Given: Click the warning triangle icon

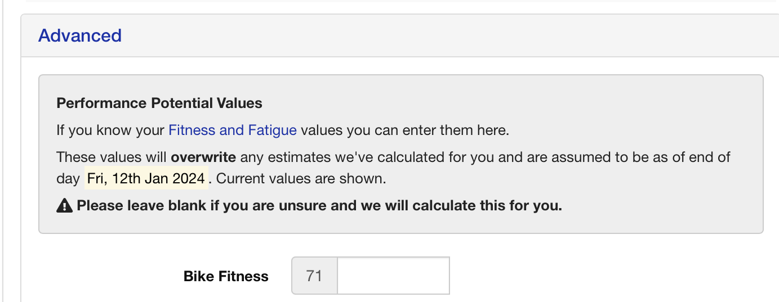Looking at the screenshot, I should pyautogui.click(x=65, y=206).
